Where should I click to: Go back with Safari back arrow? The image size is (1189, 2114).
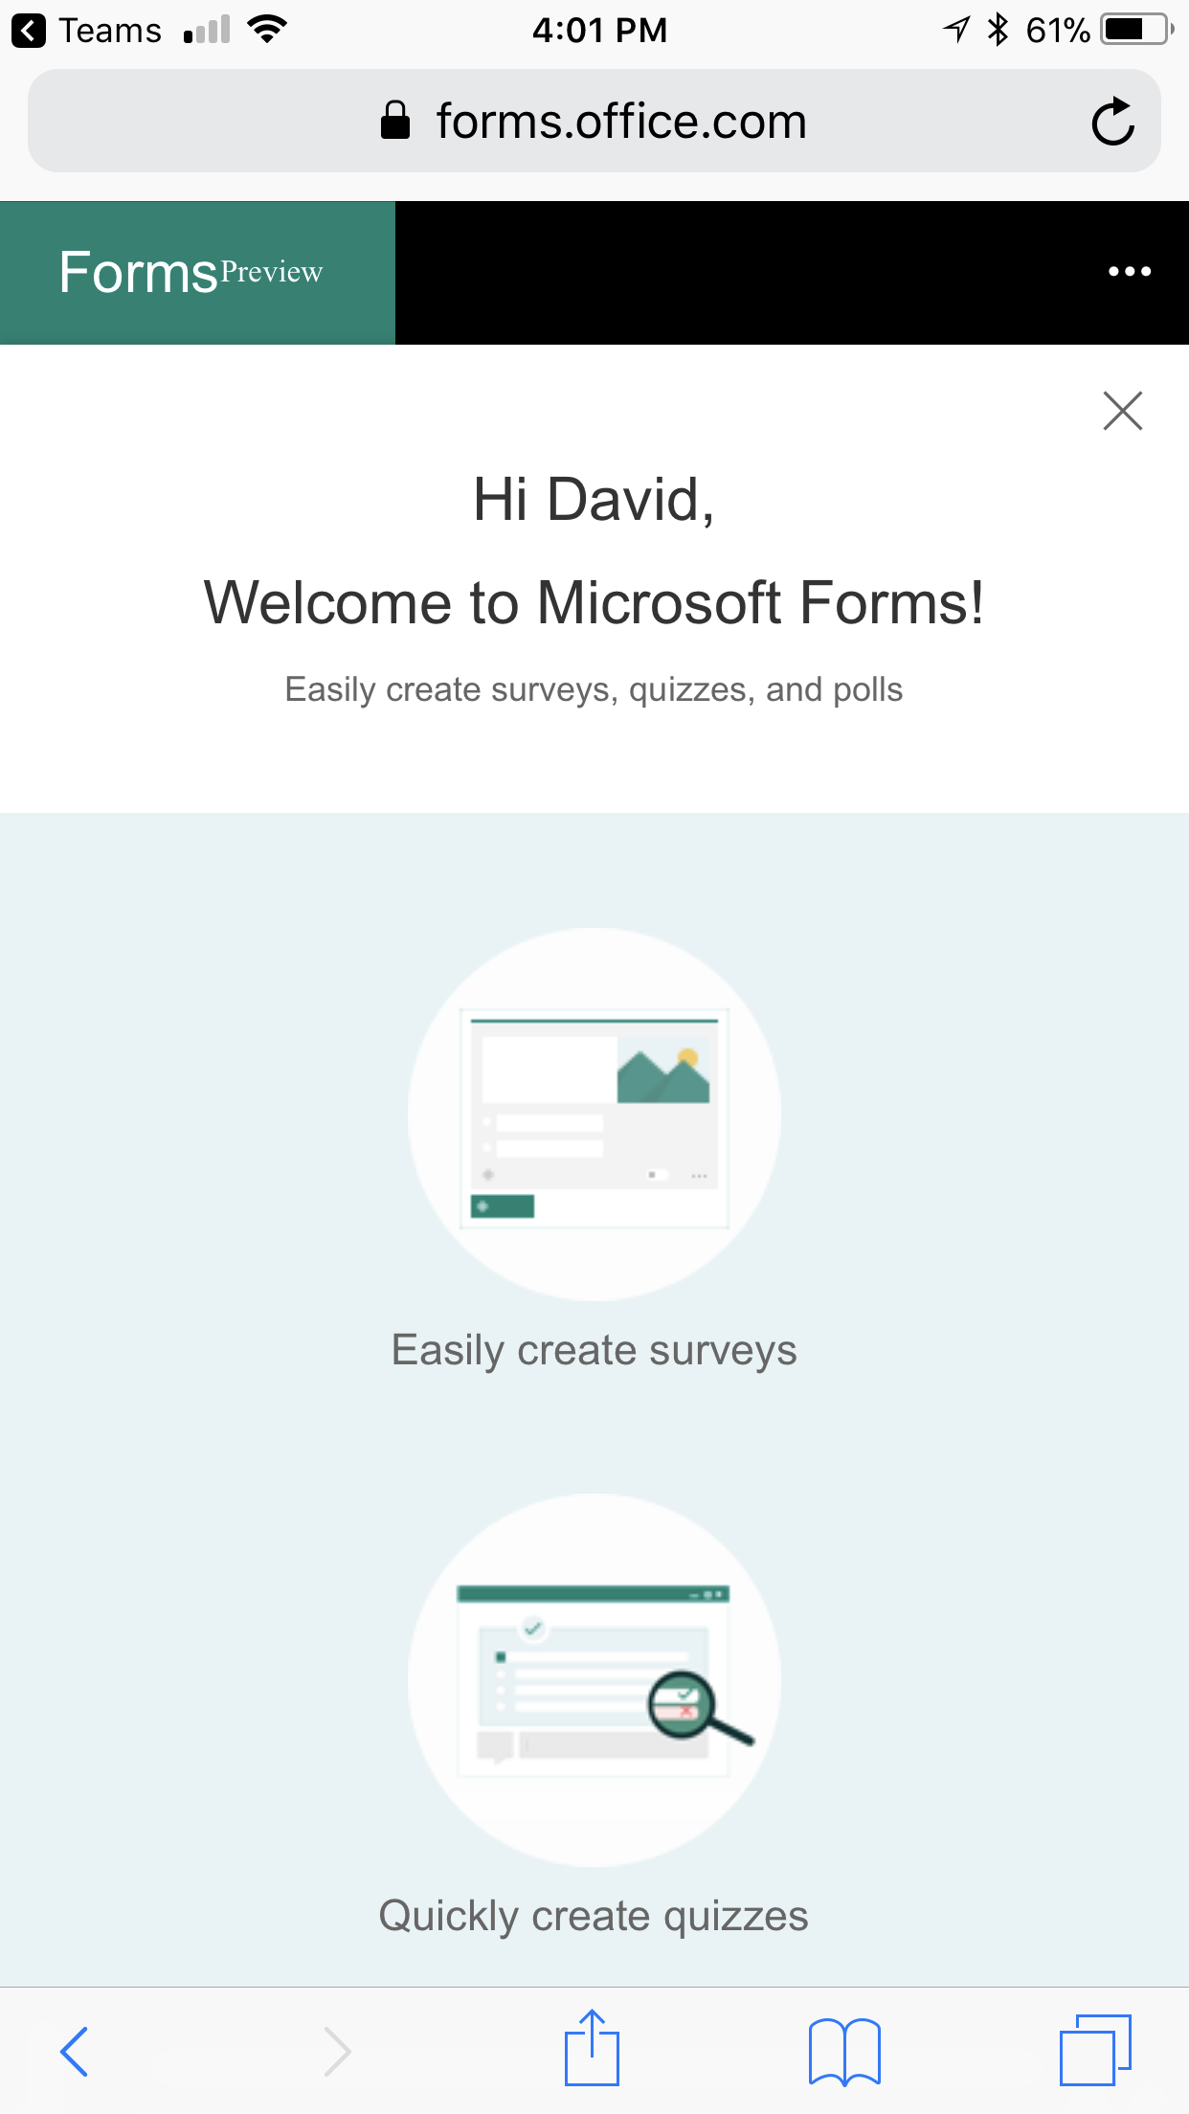[75, 2051]
